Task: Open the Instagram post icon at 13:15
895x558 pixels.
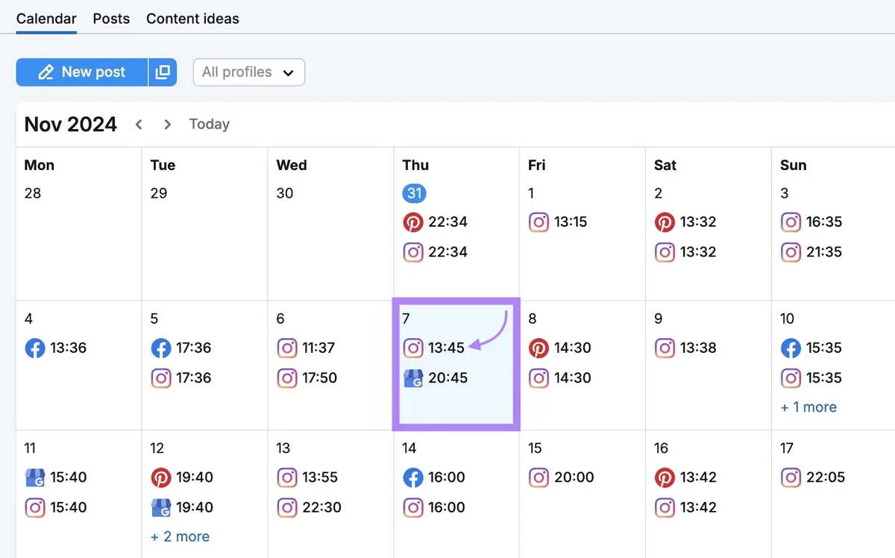Action: tap(538, 222)
